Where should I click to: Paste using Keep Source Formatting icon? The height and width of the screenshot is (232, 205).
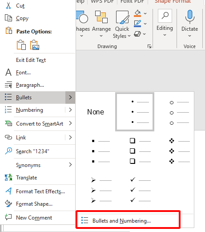click(x=21, y=45)
